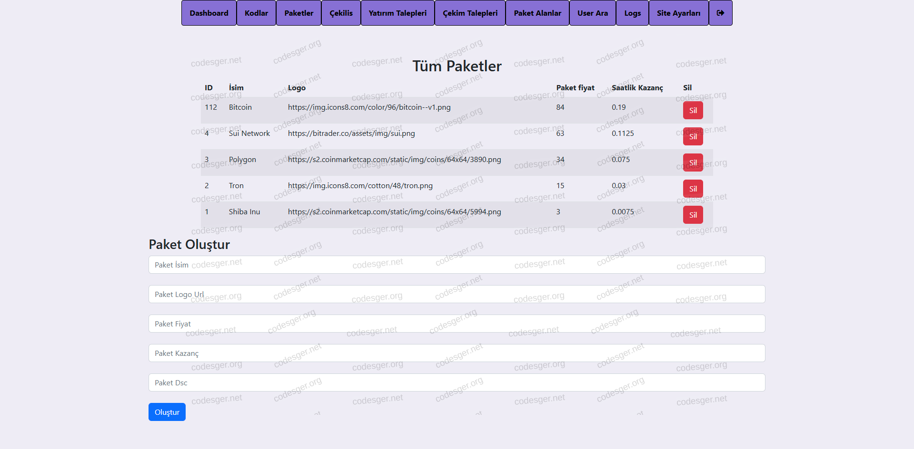The image size is (914, 449).
Task: Delete the Shiba Inu package
Action: coord(693,215)
